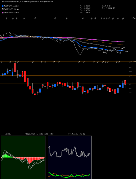Click the blue DOW ST color swatch

pyautogui.click(x=3, y=6)
